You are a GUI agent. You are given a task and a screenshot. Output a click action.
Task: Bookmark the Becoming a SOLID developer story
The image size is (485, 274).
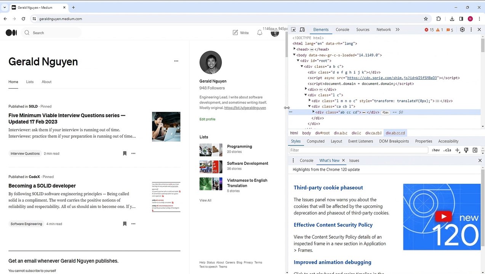click(125, 224)
